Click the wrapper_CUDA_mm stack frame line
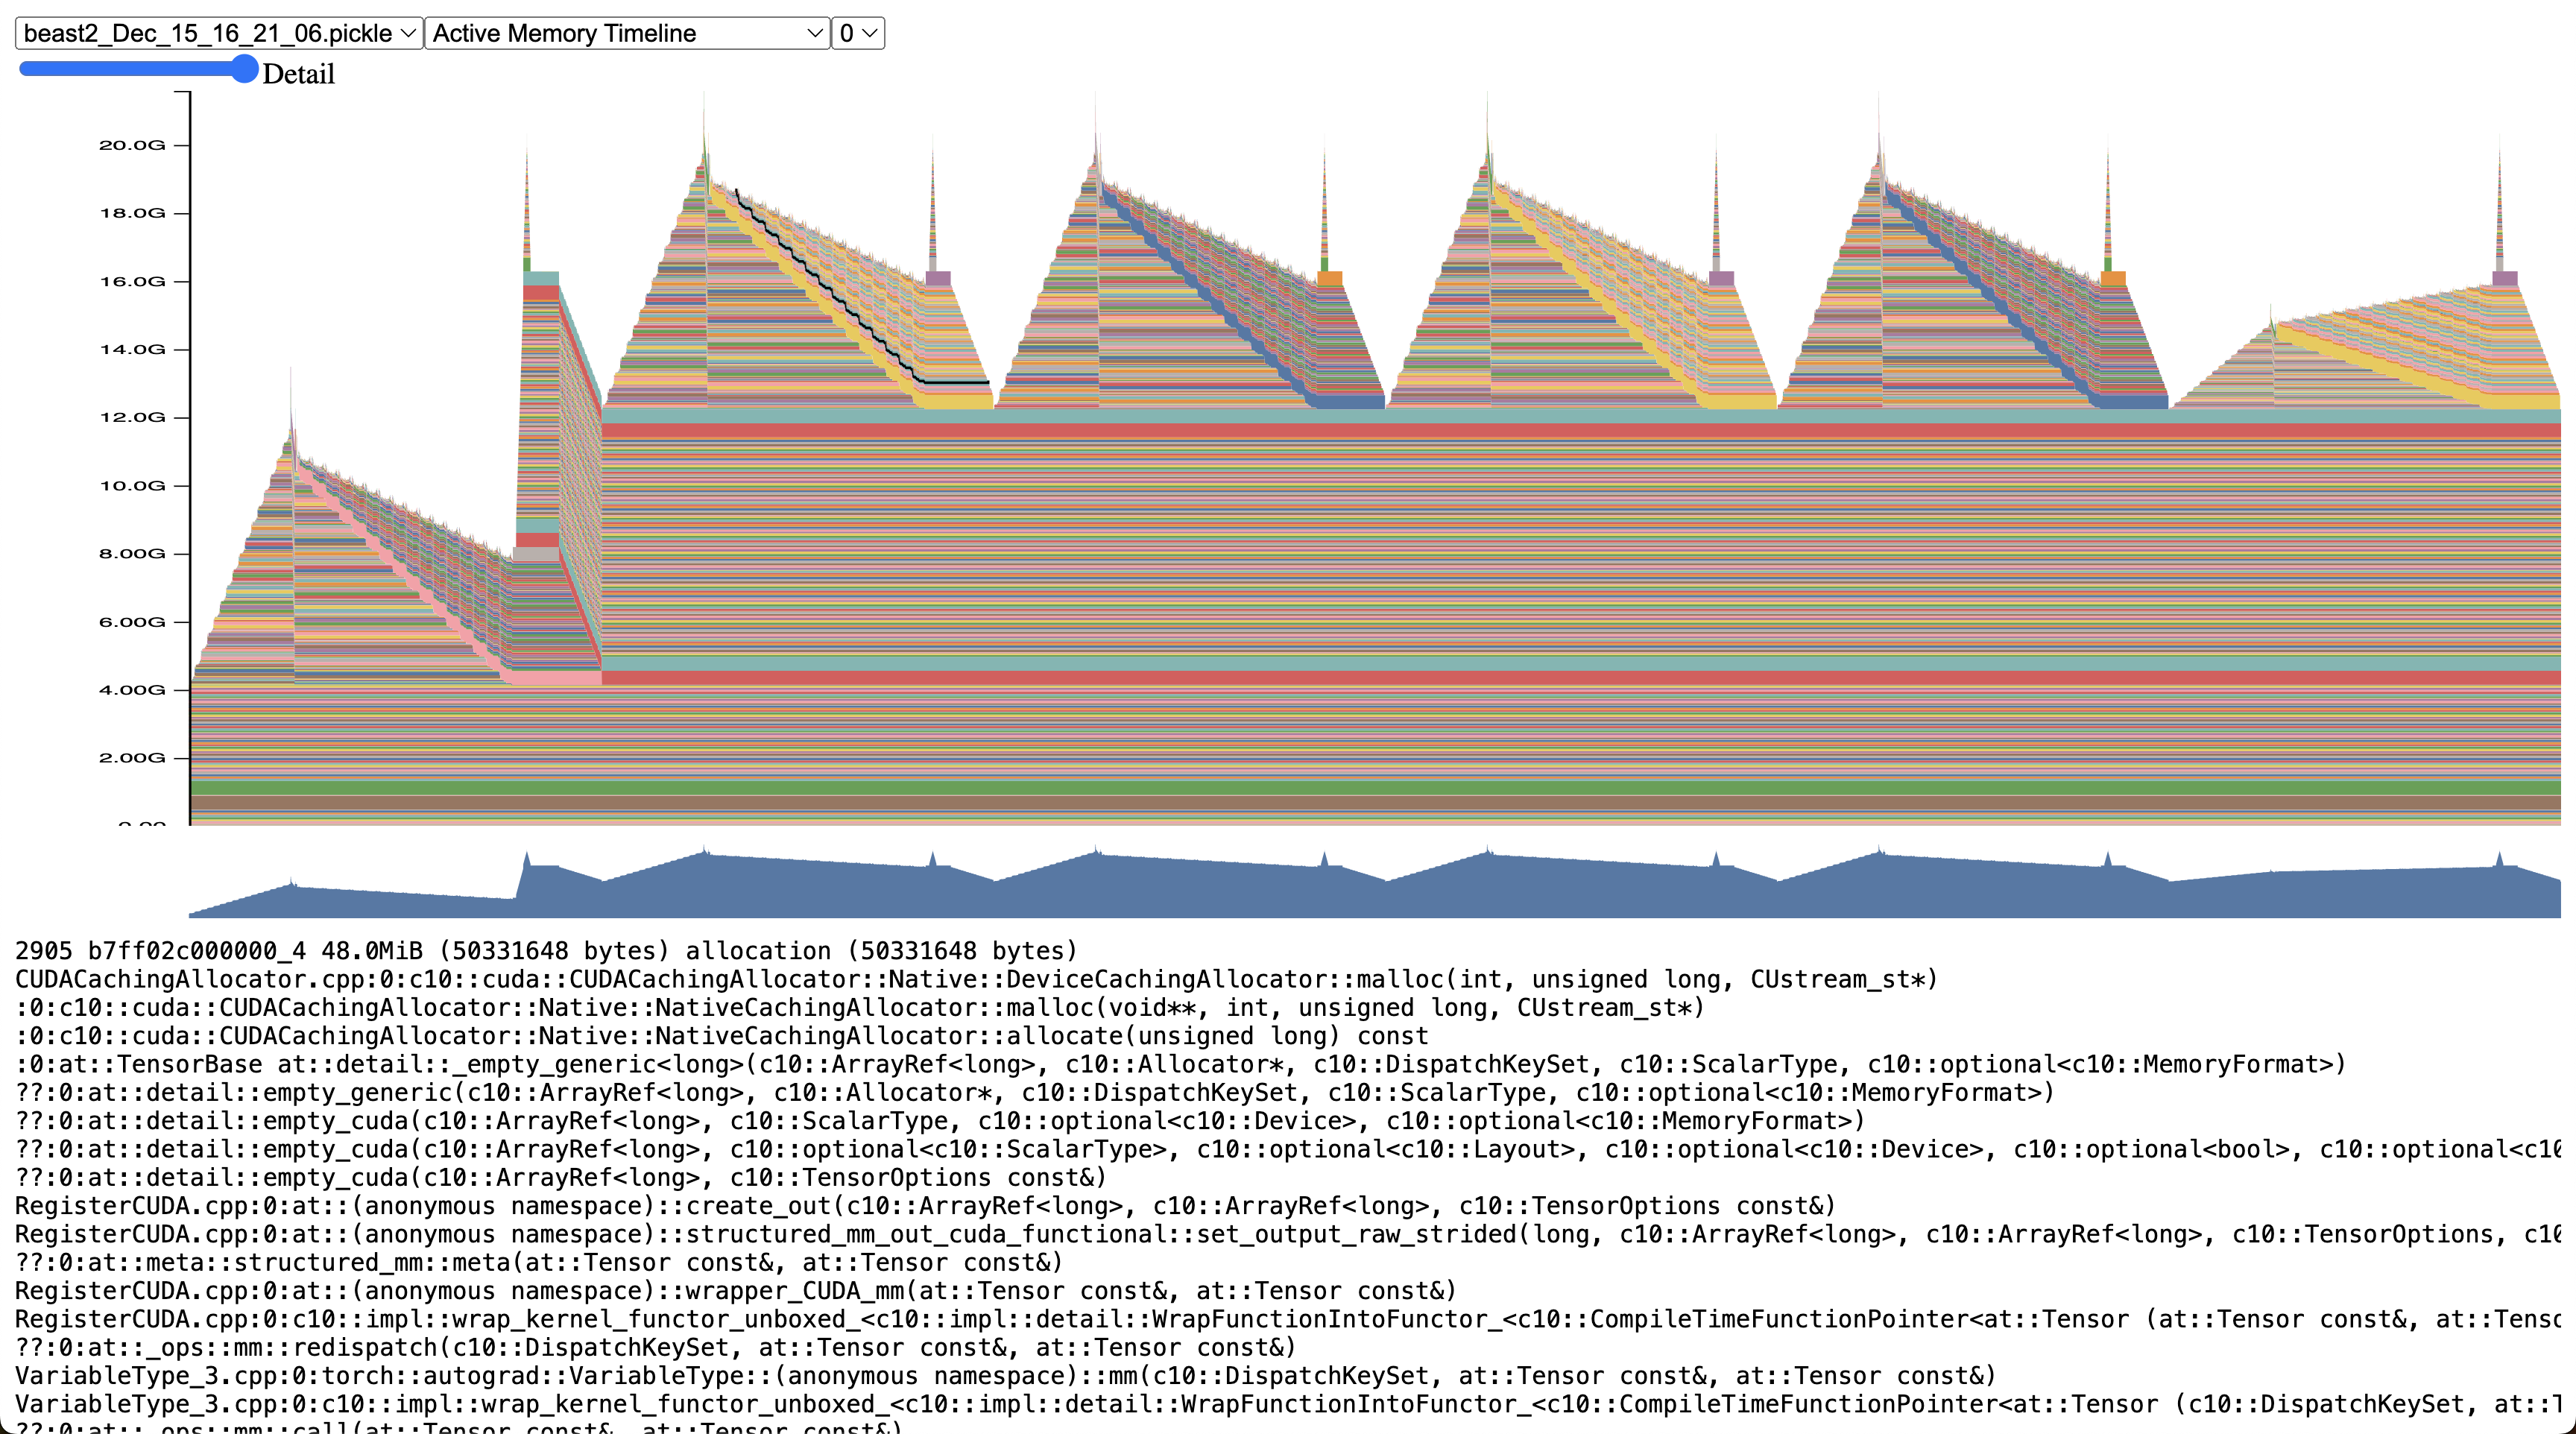The width and height of the screenshot is (2576, 1434). 735,1290
